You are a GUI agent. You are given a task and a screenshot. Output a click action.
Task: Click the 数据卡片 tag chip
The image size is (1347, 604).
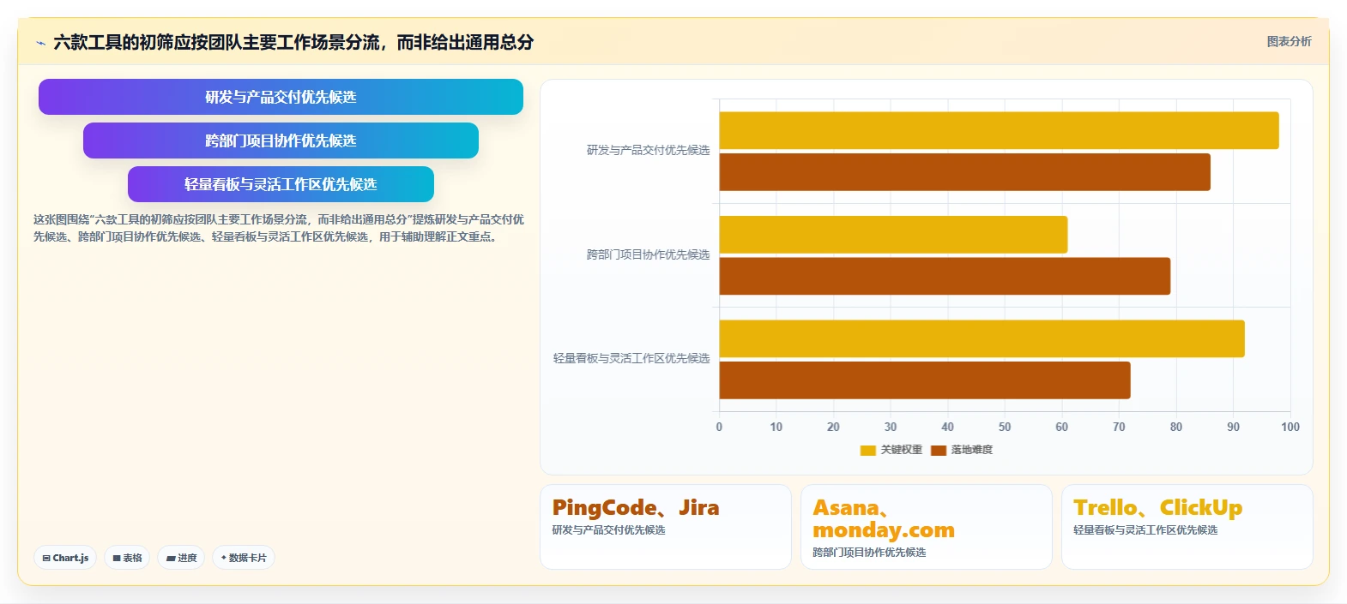point(244,558)
